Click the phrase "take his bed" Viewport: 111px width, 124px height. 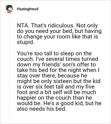(32, 70)
